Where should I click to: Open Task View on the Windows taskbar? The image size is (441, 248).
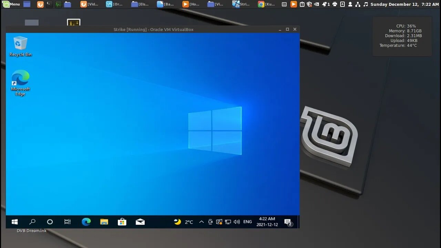tap(68, 222)
